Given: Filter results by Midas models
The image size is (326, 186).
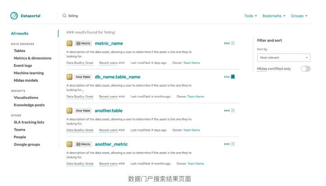Looking at the screenshot, I should tap(26, 80).
